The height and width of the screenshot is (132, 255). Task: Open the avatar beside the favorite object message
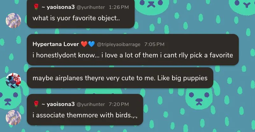13,21
